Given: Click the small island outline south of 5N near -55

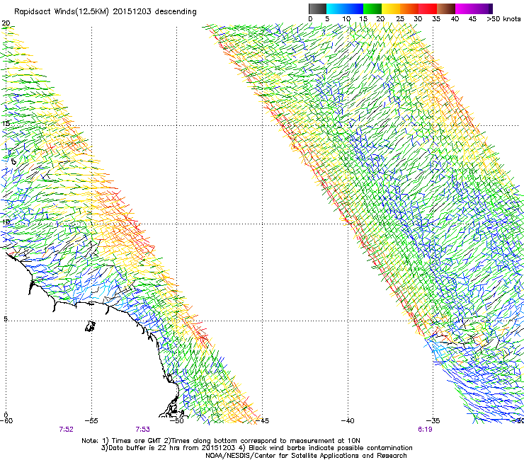Looking at the screenshot, I should (90, 326).
